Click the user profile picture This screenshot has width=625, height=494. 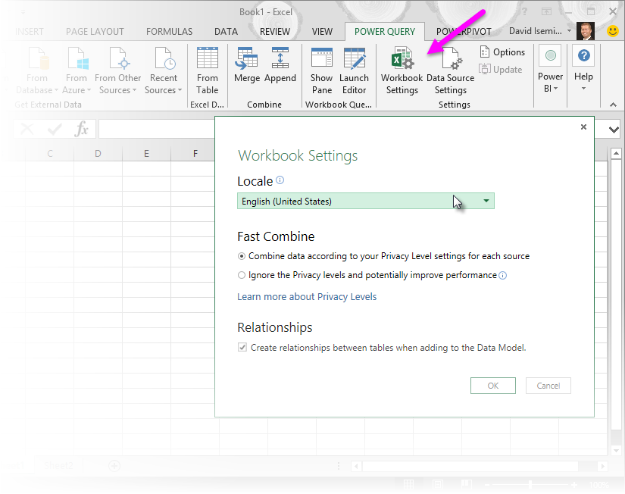(x=586, y=31)
